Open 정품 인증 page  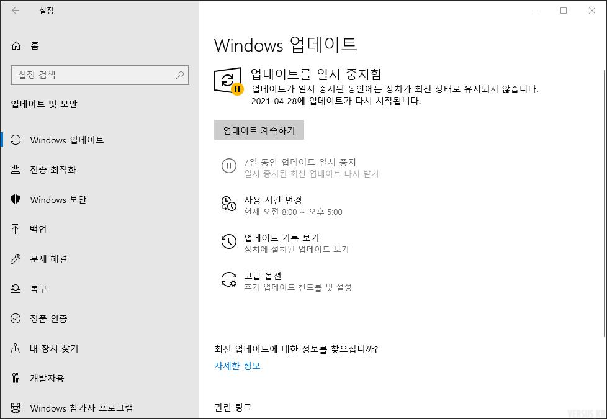tap(49, 318)
